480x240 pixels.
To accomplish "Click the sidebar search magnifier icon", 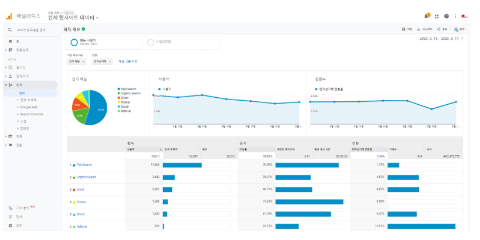I will coord(10,30).
